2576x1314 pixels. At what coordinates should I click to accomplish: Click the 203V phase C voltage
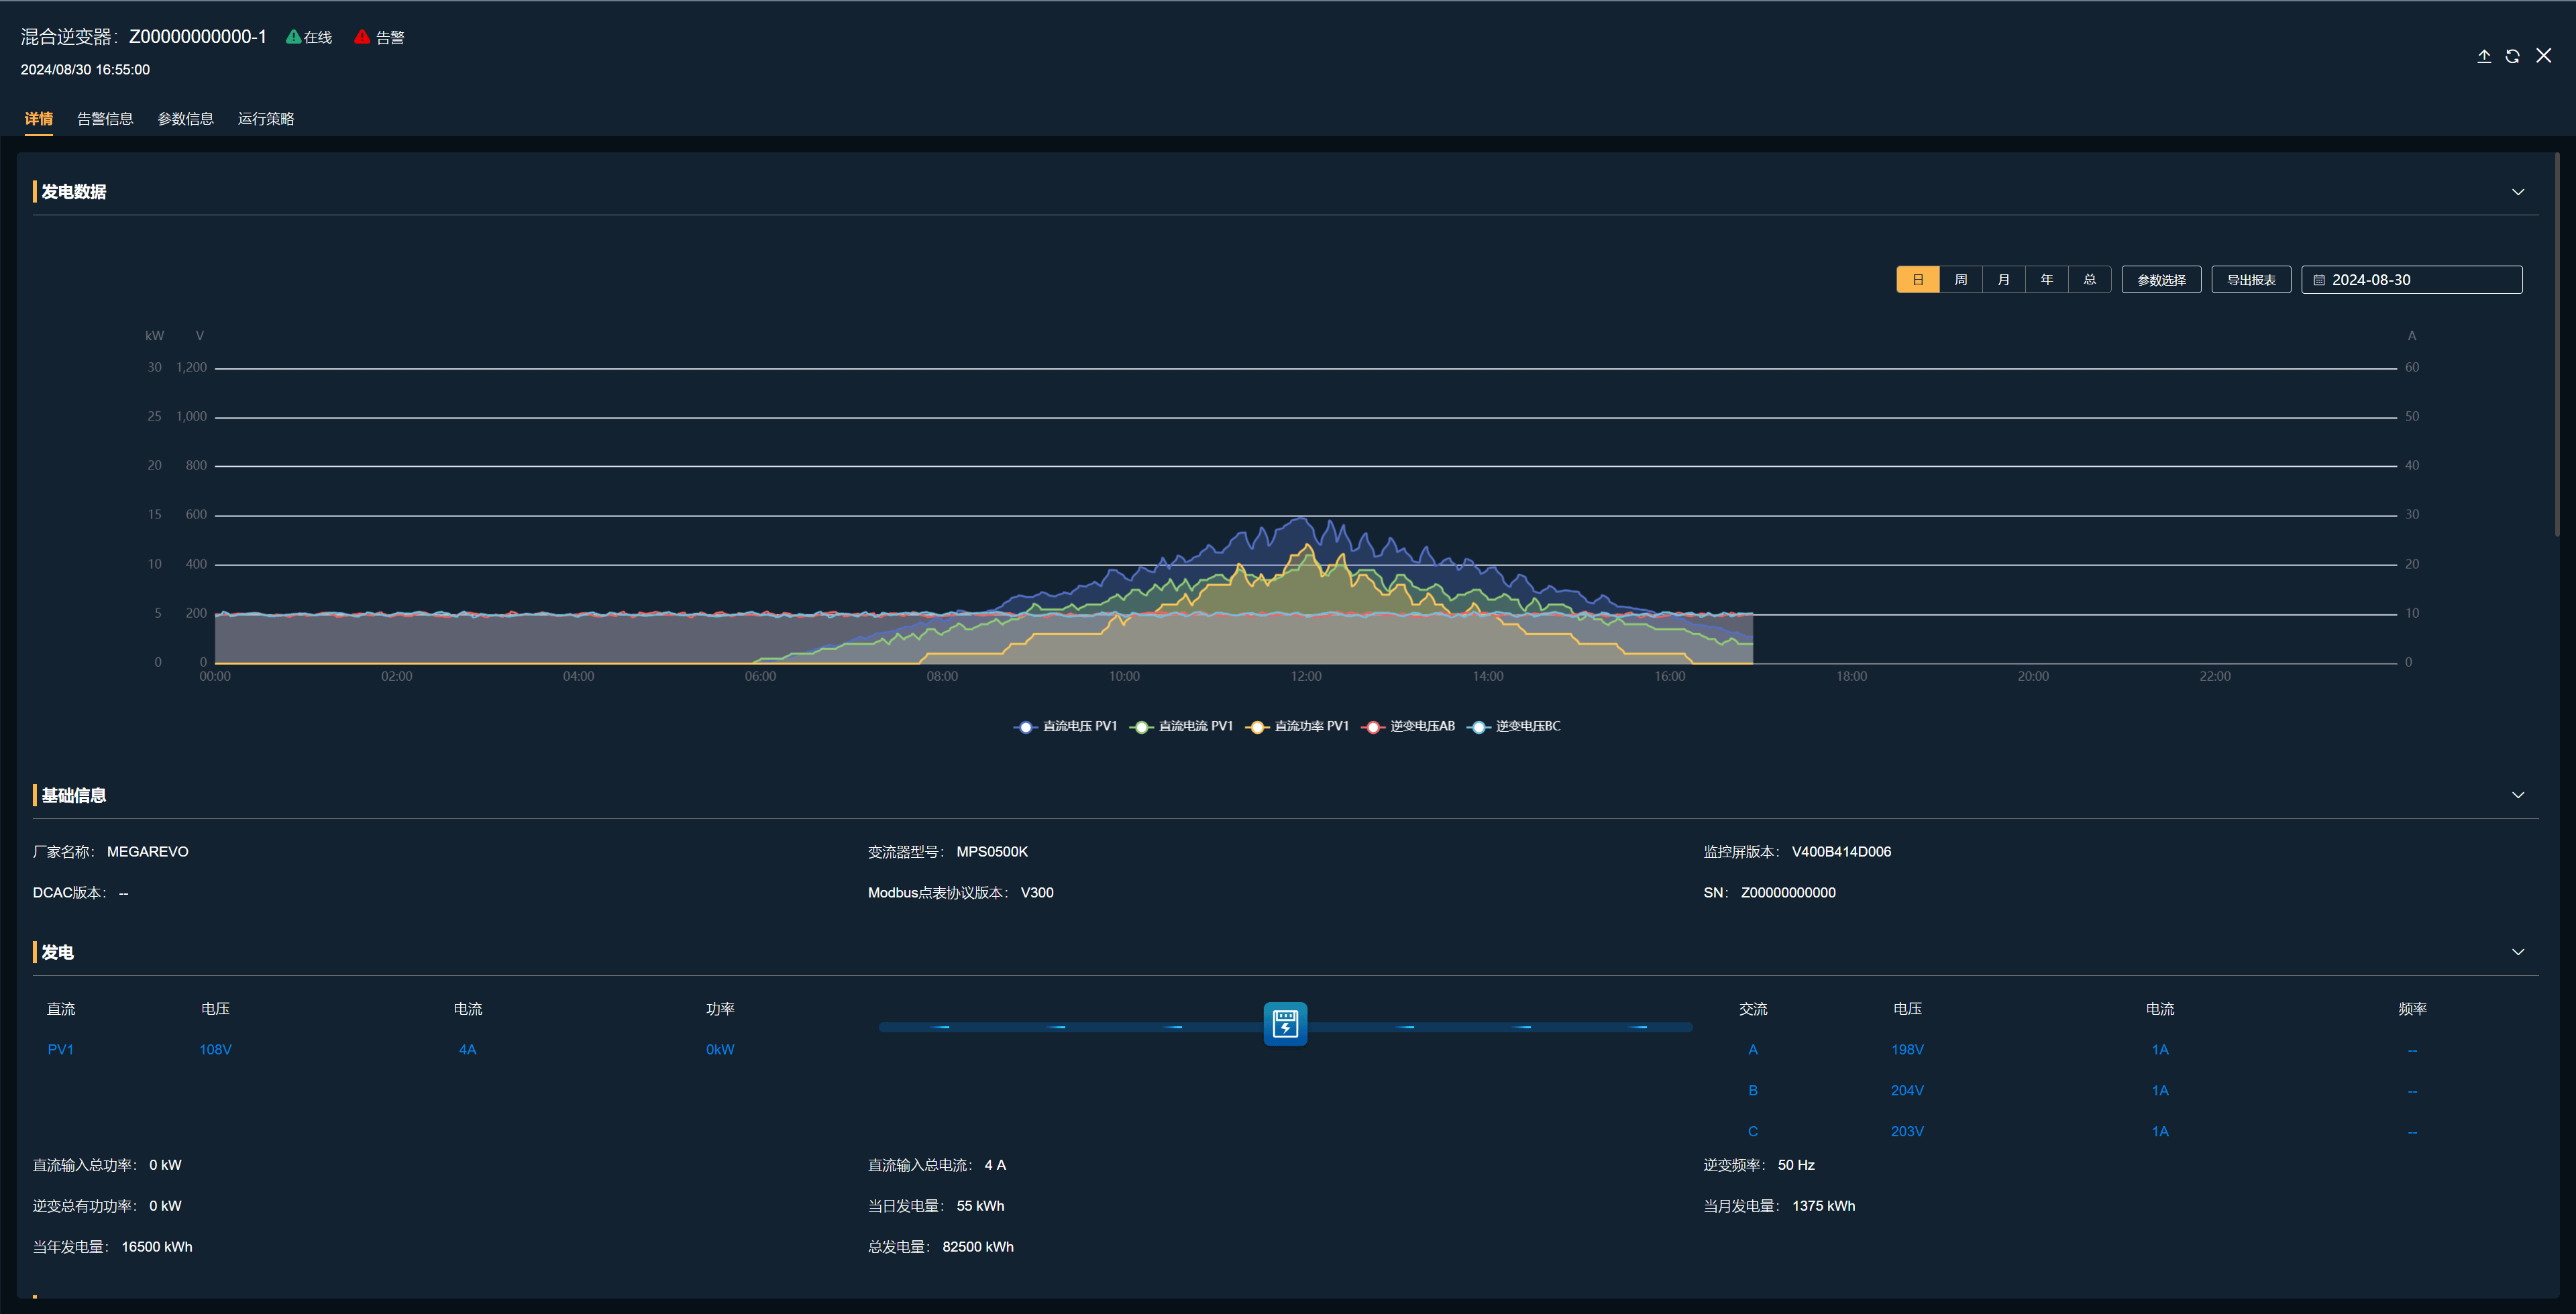(1907, 1132)
